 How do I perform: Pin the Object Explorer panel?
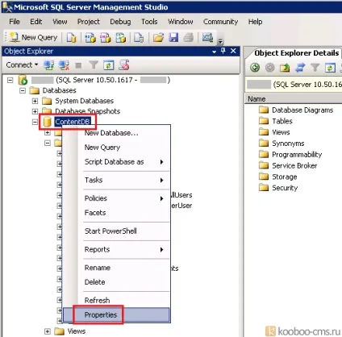tap(223, 51)
